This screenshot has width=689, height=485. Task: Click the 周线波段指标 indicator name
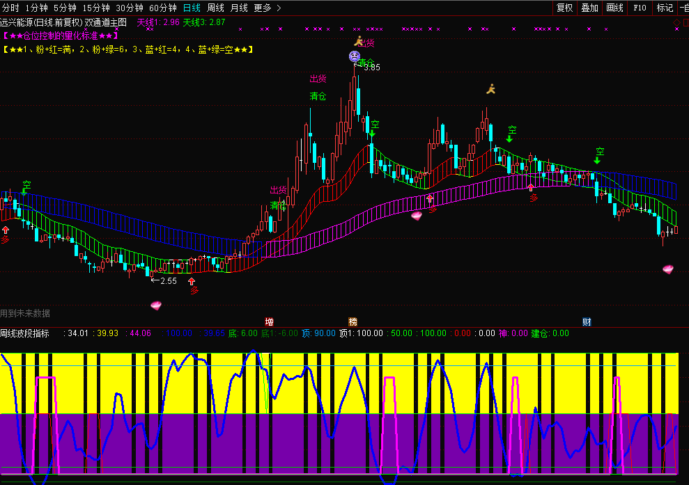24,333
